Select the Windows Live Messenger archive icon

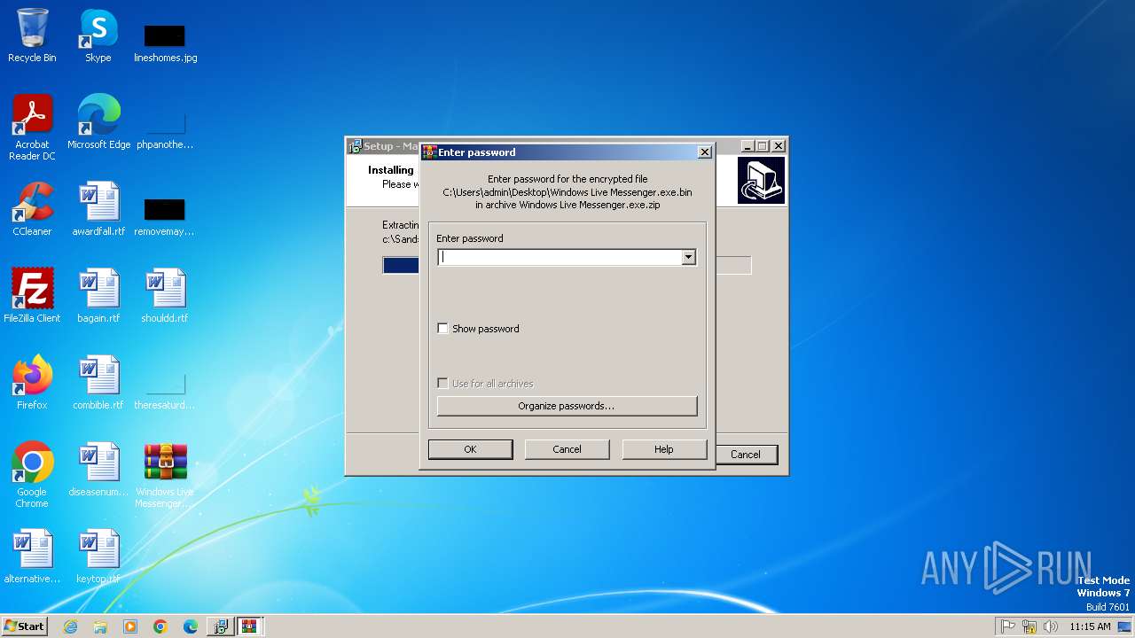pyautogui.click(x=165, y=475)
